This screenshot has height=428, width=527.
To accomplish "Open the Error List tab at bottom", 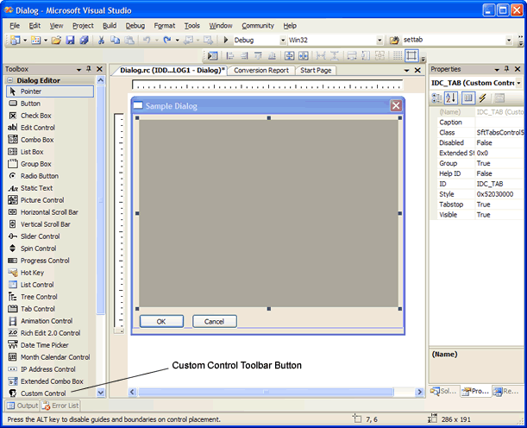I will pyautogui.click(x=61, y=406).
